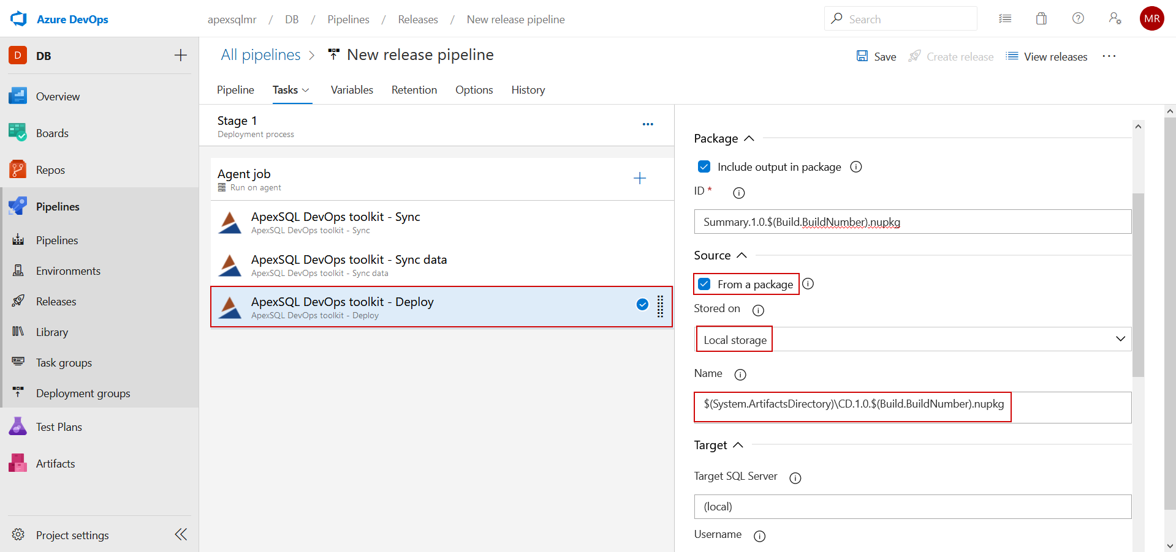Viewport: 1176px width, 552px height.
Task: Open the History tab
Action: pos(528,90)
